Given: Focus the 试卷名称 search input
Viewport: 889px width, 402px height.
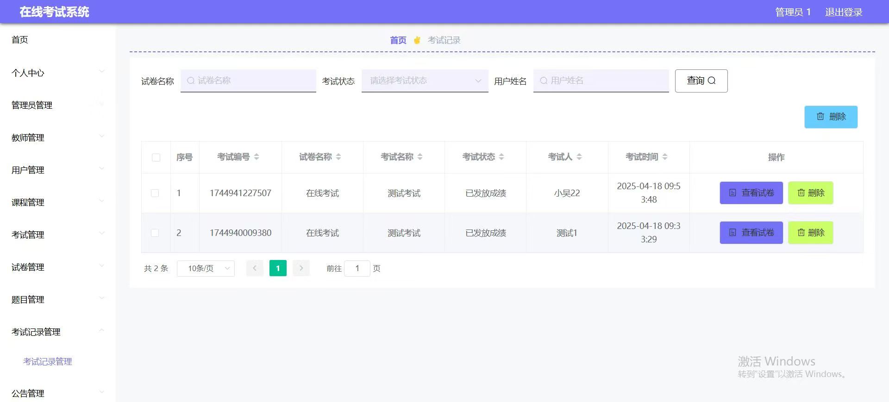Looking at the screenshot, I should click(248, 80).
